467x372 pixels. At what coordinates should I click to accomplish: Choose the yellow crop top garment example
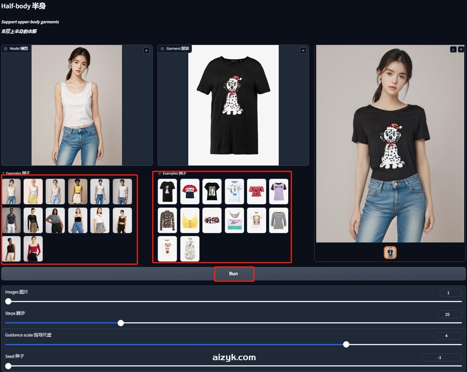tap(189, 220)
